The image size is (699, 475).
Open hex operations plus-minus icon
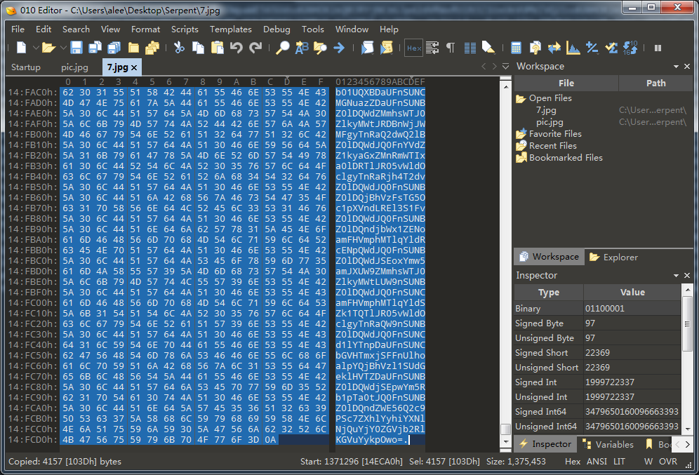click(592, 48)
